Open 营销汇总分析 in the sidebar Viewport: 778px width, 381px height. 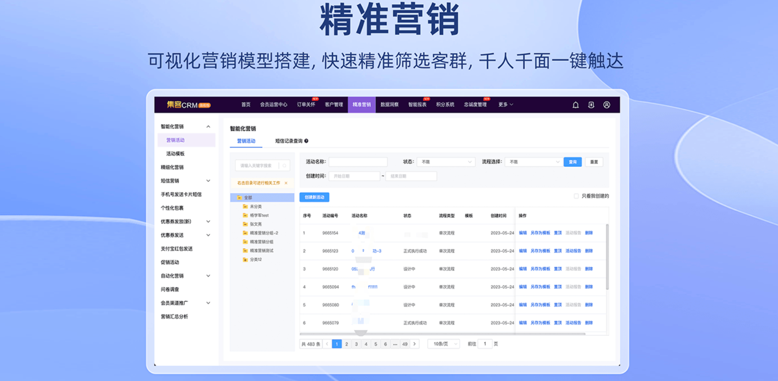pos(174,316)
